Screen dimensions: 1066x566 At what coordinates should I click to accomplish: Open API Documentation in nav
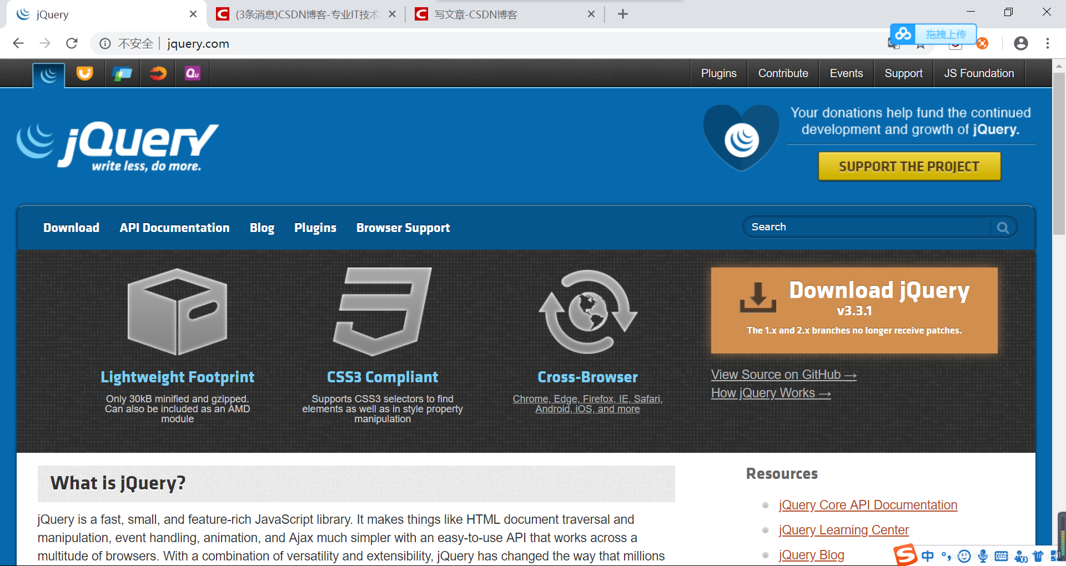pyautogui.click(x=174, y=228)
